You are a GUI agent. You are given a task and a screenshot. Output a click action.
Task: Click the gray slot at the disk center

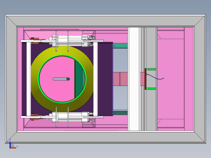(61, 79)
